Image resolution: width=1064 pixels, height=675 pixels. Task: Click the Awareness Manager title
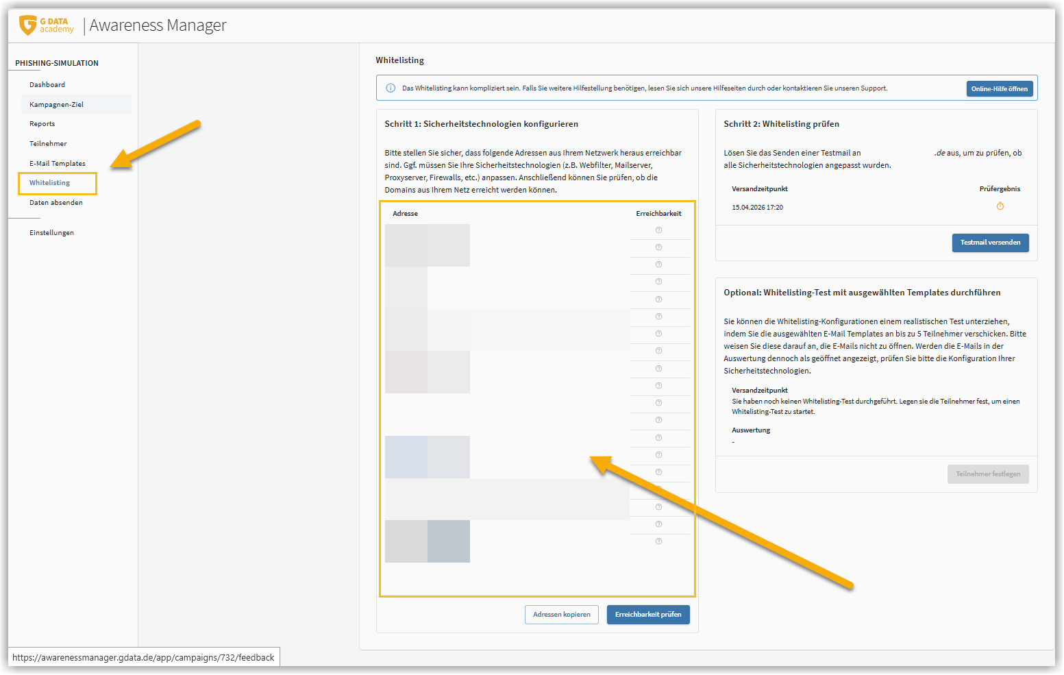(x=158, y=25)
